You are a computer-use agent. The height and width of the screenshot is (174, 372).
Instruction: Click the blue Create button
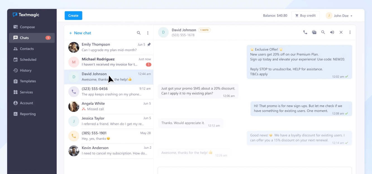coord(73,16)
